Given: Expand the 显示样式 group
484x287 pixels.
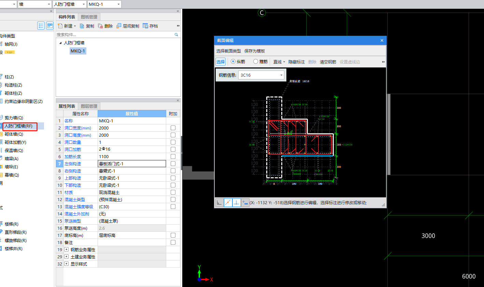Looking at the screenshot, I should [x=67, y=264].
